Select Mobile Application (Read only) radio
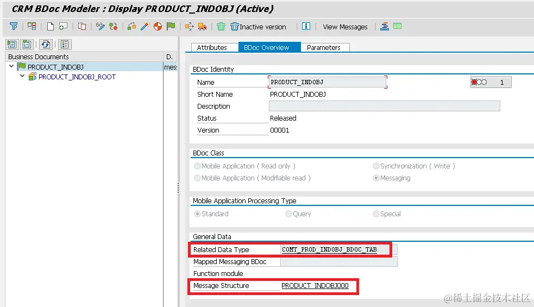This screenshot has height=307, width=534. pyautogui.click(x=197, y=166)
